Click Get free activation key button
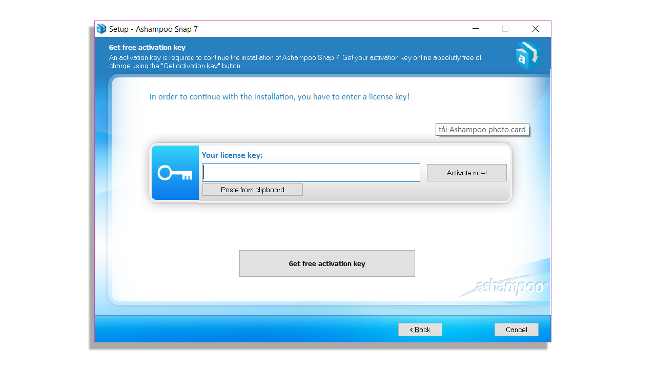This screenshot has height=369, width=656. tap(327, 263)
